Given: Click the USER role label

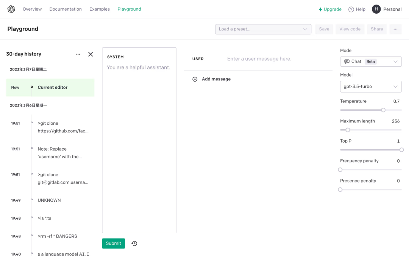Looking at the screenshot, I should tap(198, 59).
